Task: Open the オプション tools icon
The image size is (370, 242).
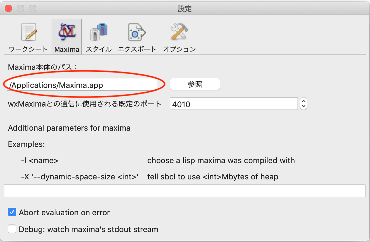Action: pyautogui.click(x=179, y=32)
